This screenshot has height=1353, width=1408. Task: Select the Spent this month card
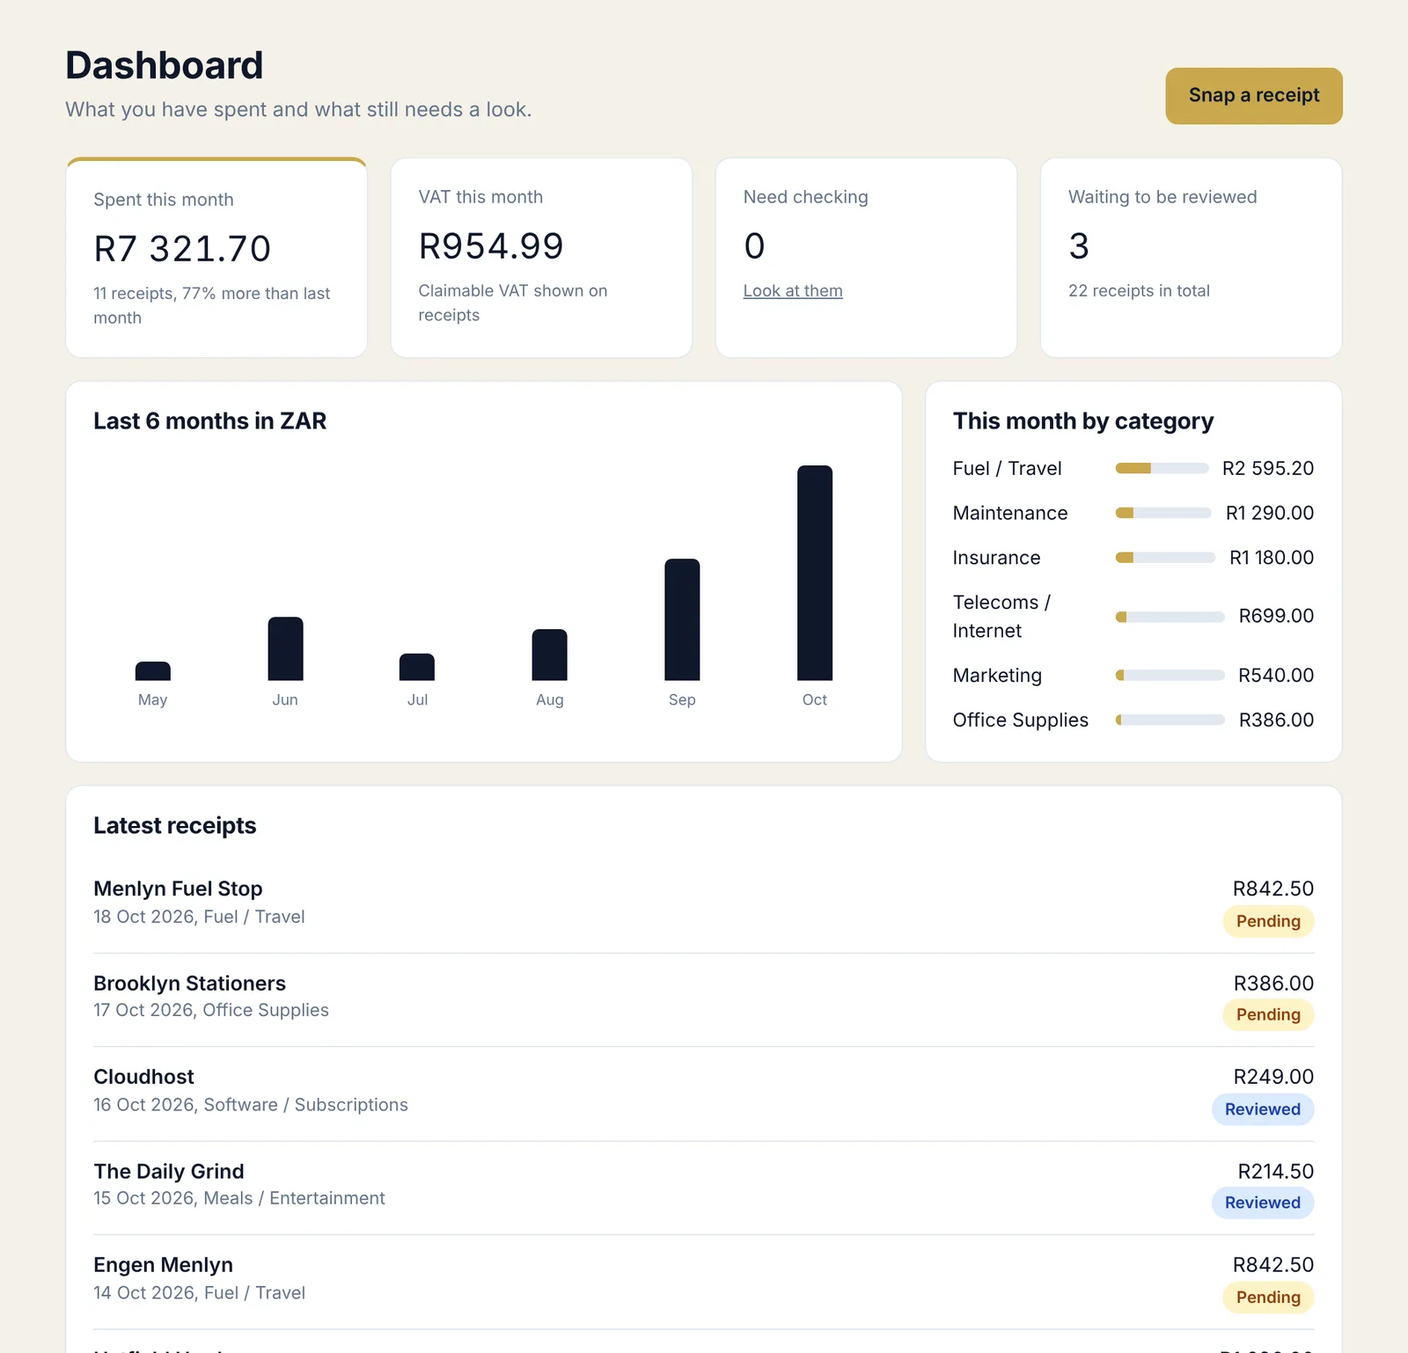click(216, 258)
